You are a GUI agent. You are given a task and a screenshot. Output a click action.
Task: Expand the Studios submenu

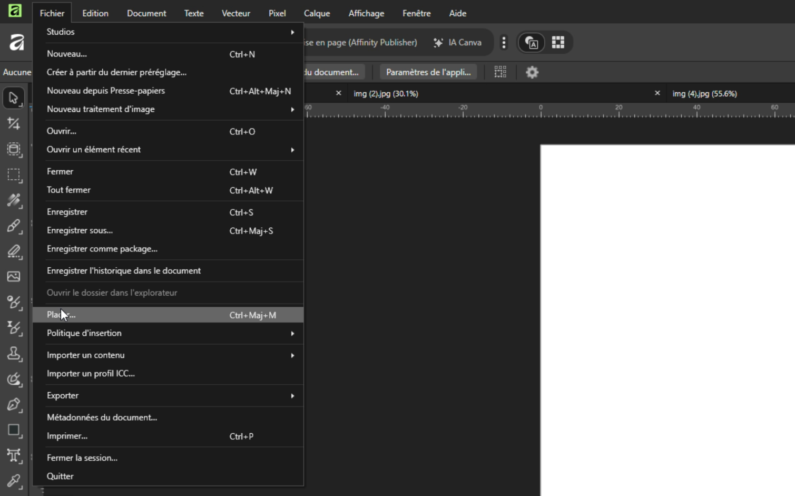coord(169,32)
